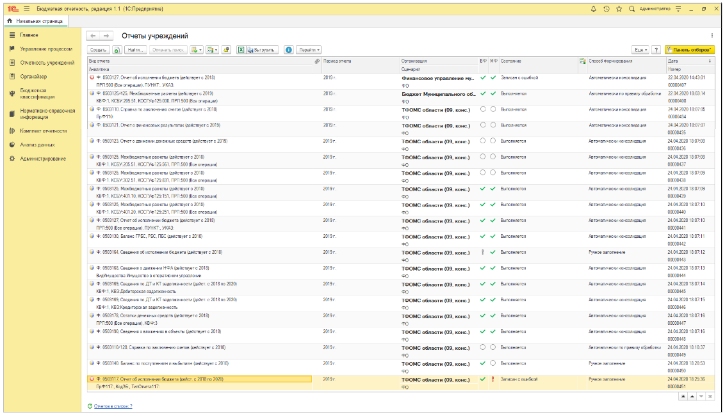Image resolution: width=725 pixels, height=417 pixels.
Task: Click the Создать button
Action: coord(99,50)
